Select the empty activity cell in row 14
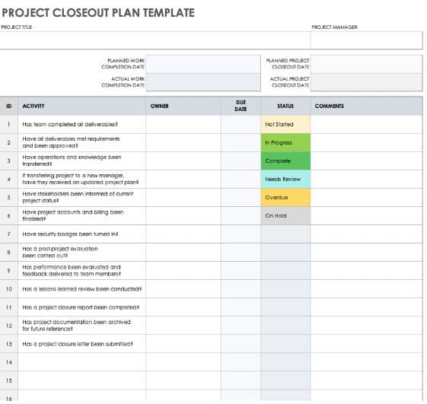The image size is (427, 404). pyautogui.click(x=81, y=362)
